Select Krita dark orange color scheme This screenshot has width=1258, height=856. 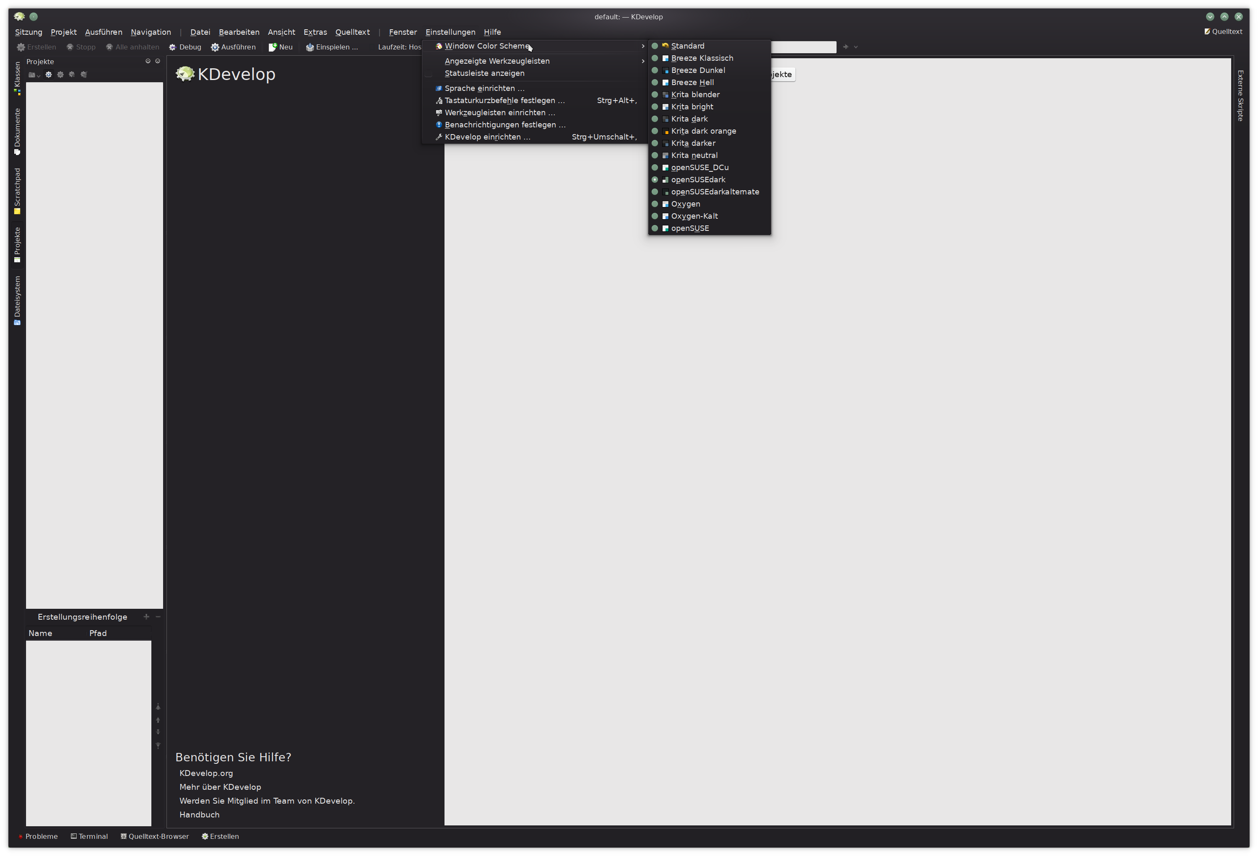click(709, 131)
